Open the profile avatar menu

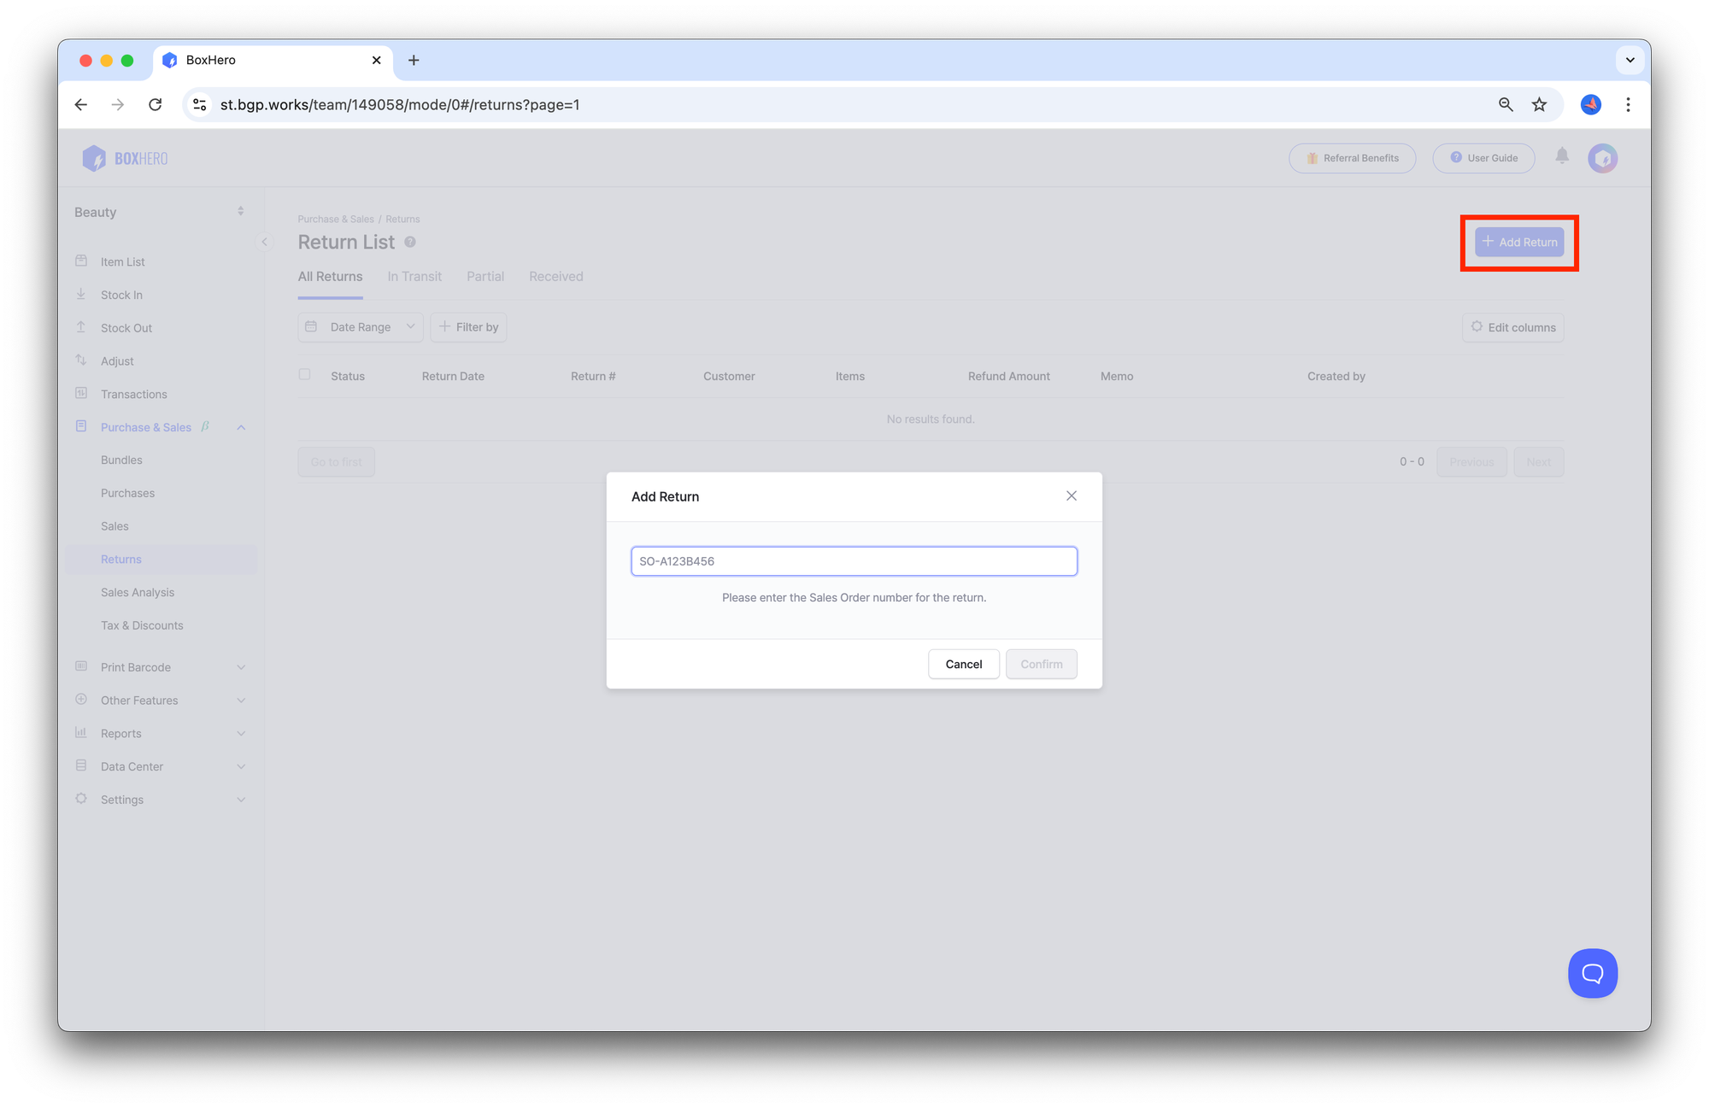coord(1603,158)
